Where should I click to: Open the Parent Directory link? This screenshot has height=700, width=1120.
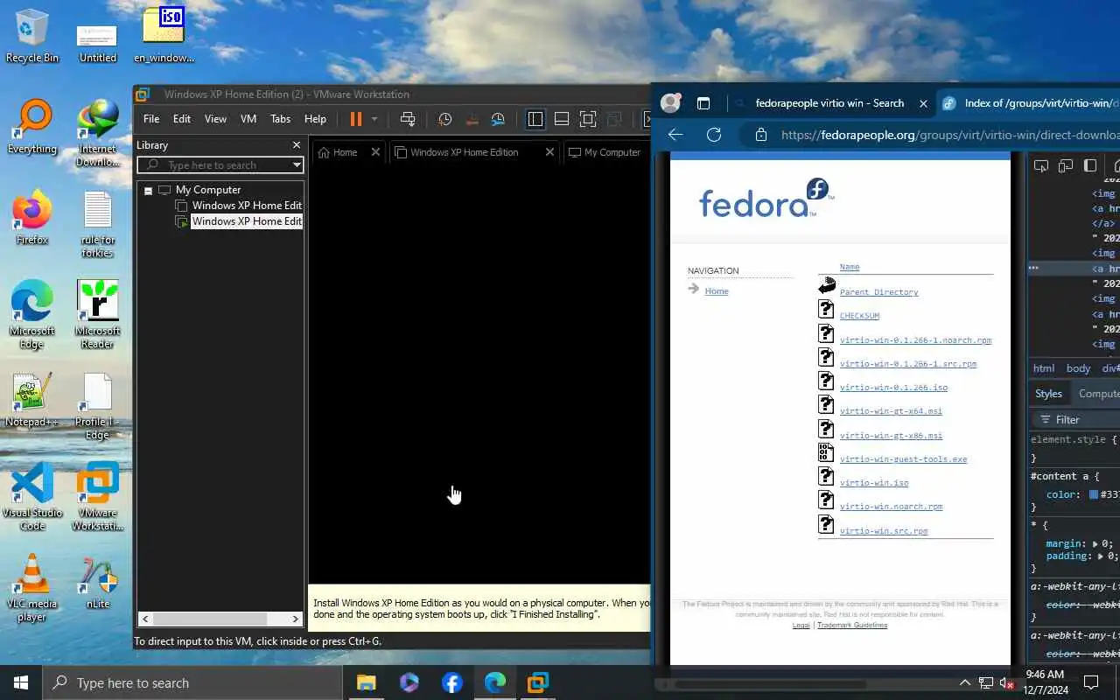click(878, 292)
